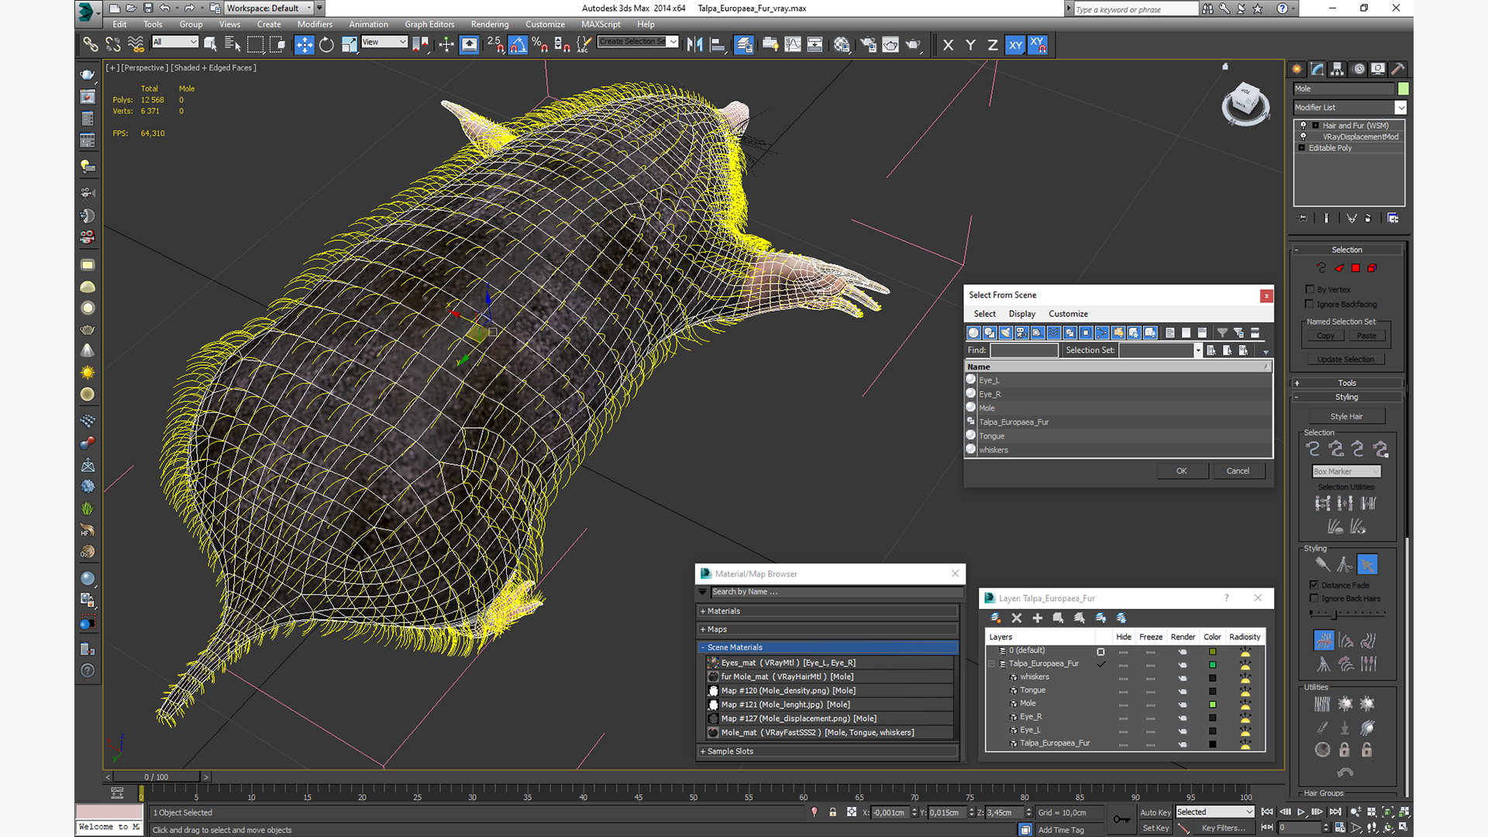Enable Ignore Back Hairs checkbox
Image resolution: width=1488 pixels, height=837 pixels.
tap(1314, 598)
